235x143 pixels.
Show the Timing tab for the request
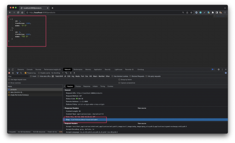click(103, 86)
